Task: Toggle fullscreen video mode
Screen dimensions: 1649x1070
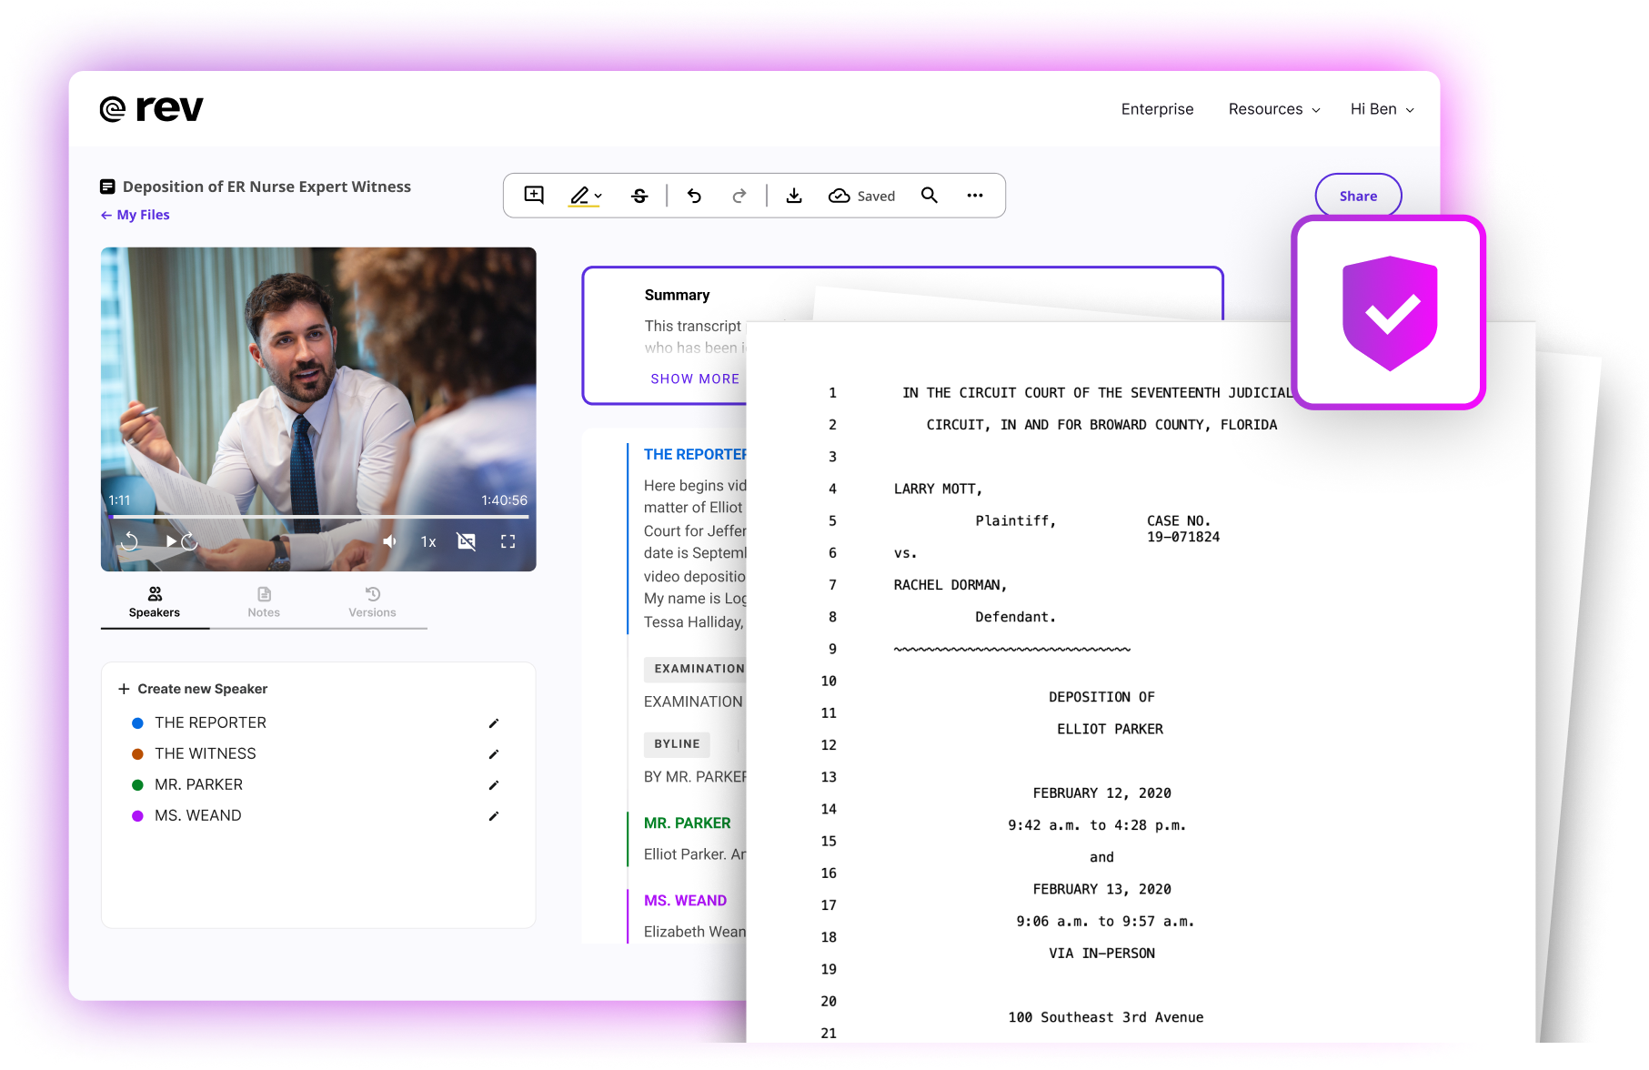Action: click(x=508, y=541)
